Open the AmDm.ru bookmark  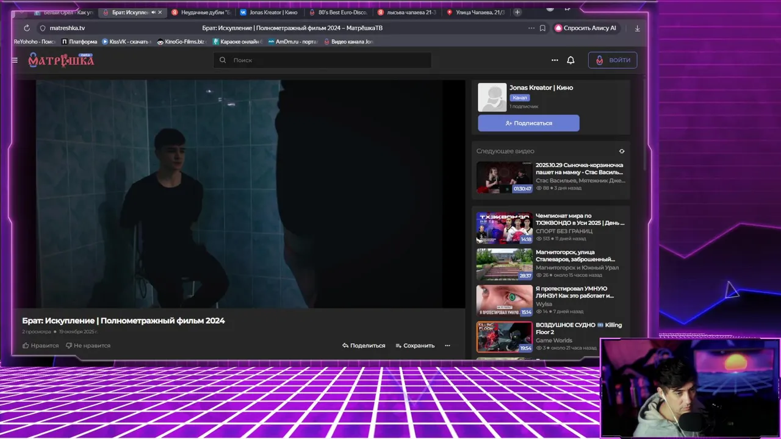tap(293, 42)
